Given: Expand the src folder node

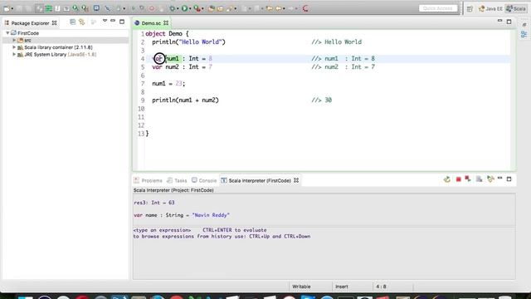Looking at the screenshot, I should [14, 40].
